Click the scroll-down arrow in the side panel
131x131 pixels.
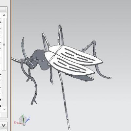click(x=4, y=109)
